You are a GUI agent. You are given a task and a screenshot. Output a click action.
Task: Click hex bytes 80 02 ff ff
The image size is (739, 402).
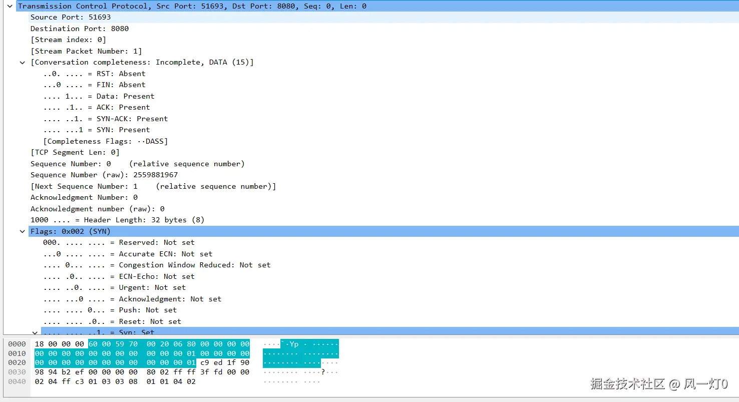pyautogui.click(x=171, y=372)
